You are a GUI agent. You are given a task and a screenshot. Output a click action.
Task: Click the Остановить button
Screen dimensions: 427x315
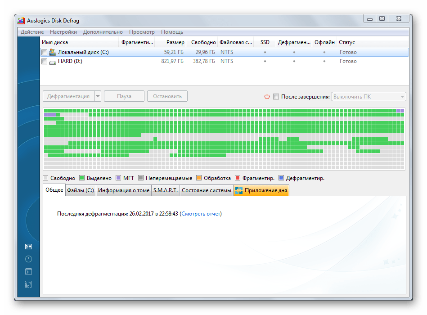point(167,96)
